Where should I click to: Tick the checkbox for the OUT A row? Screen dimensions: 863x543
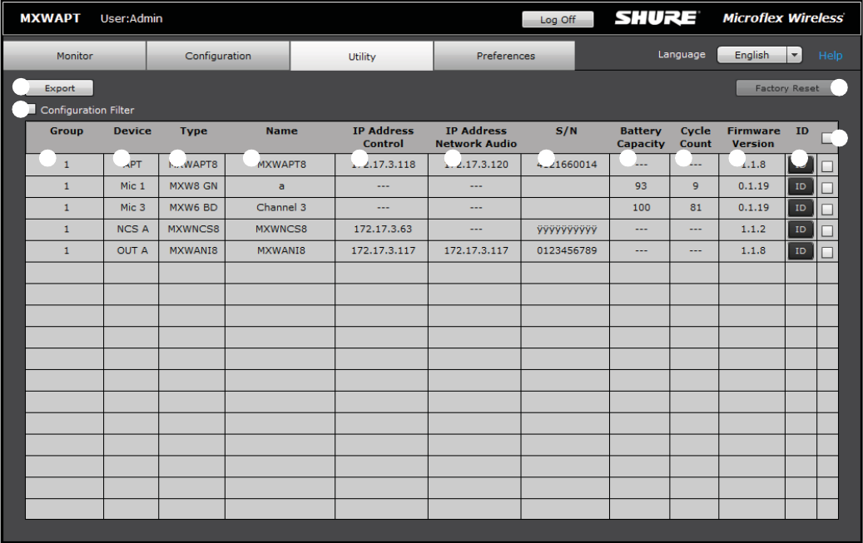coord(826,252)
